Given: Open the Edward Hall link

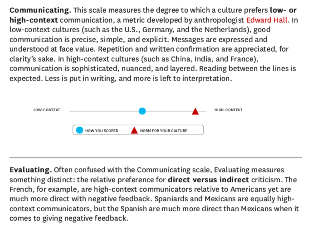Looking at the screenshot, I should 267,20.
